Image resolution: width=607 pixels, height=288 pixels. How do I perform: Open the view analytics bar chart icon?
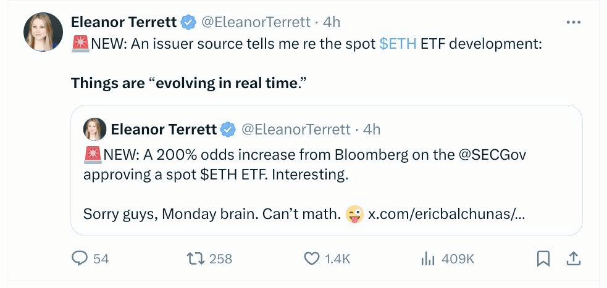(x=426, y=259)
